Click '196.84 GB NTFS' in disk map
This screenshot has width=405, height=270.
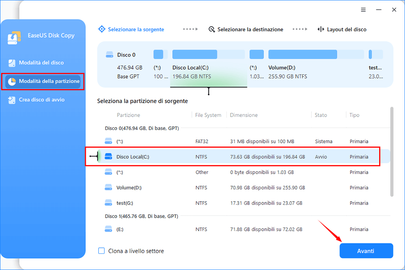coord(192,77)
